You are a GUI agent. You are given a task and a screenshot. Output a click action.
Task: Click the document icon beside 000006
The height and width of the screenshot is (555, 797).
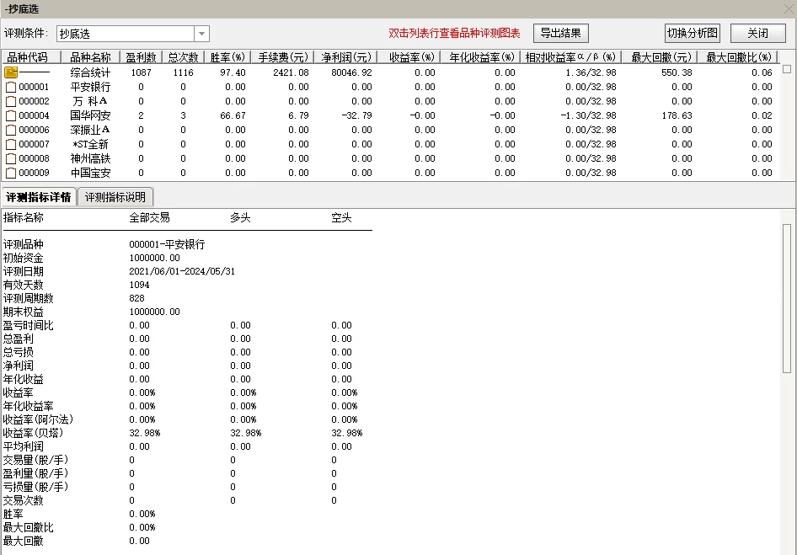click(11, 130)
